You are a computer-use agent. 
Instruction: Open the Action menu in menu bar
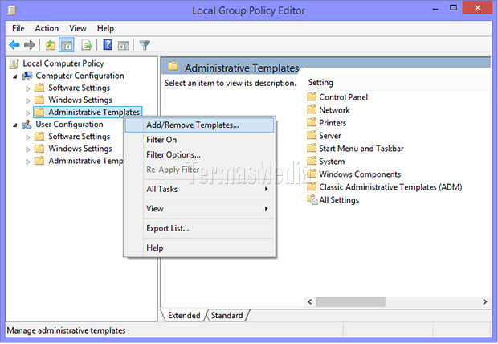click(47, 28)
